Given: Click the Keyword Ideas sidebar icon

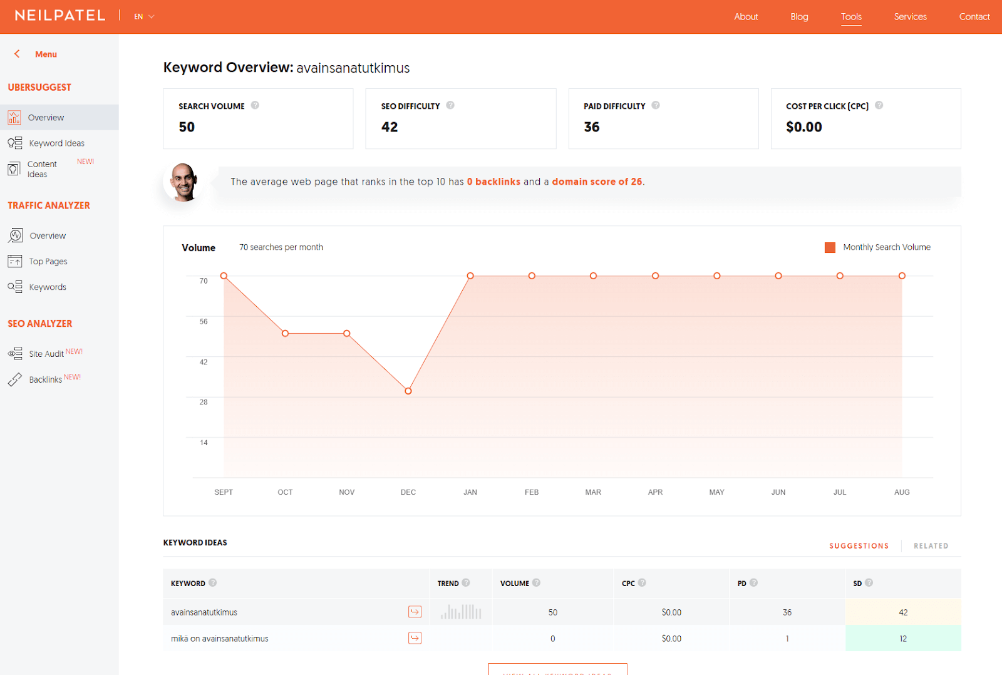Looking at the screenshot, I should [15, 143].
